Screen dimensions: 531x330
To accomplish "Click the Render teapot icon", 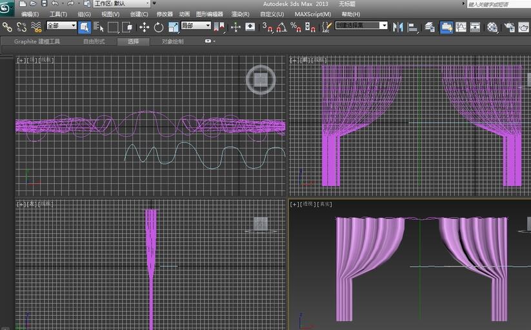I will (524, 27).
